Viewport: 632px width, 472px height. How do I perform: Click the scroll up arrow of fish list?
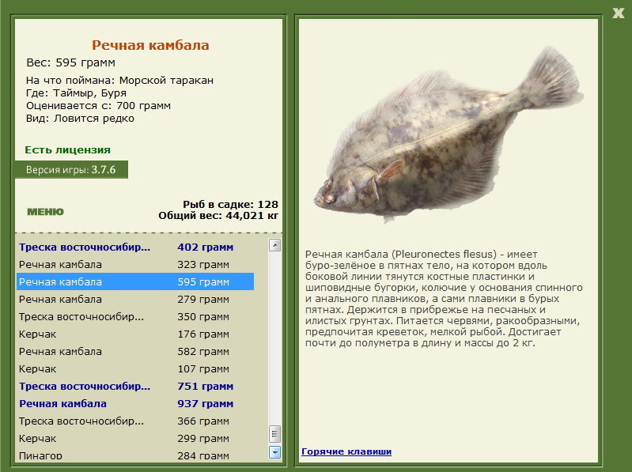275,245
